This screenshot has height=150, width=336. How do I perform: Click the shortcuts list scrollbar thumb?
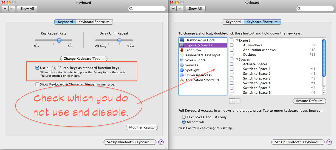[x=324, y=57]
